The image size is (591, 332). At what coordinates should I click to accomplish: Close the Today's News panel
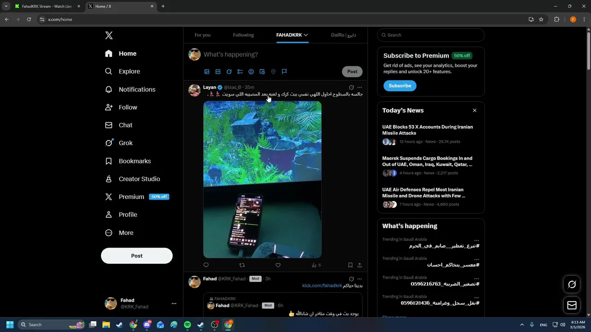tap(475, 111)
